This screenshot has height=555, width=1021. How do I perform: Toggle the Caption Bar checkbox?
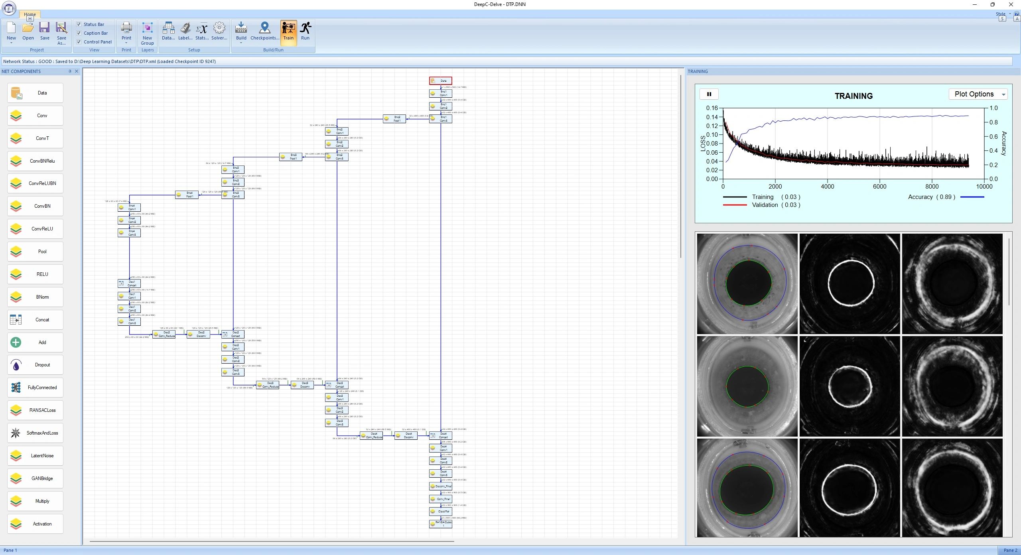tap(79, 33)
